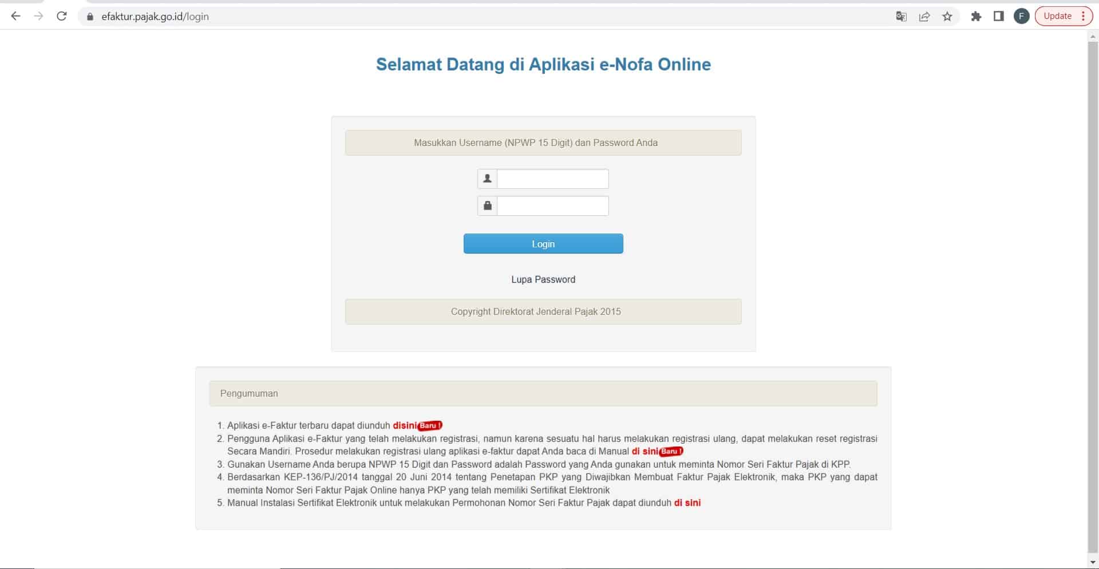1099x569 pixels.
Task: Toggle the browser side panel icon
Action: 999,16
